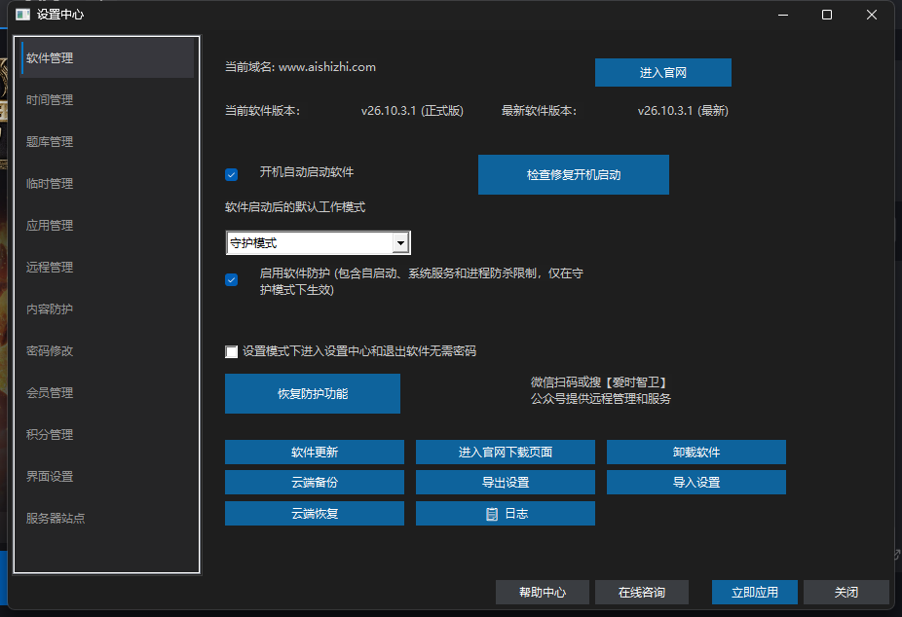The width and height of the screenshot is (902, 617).
Task: Go to 服务器站点 section
Action: (107, 518)
